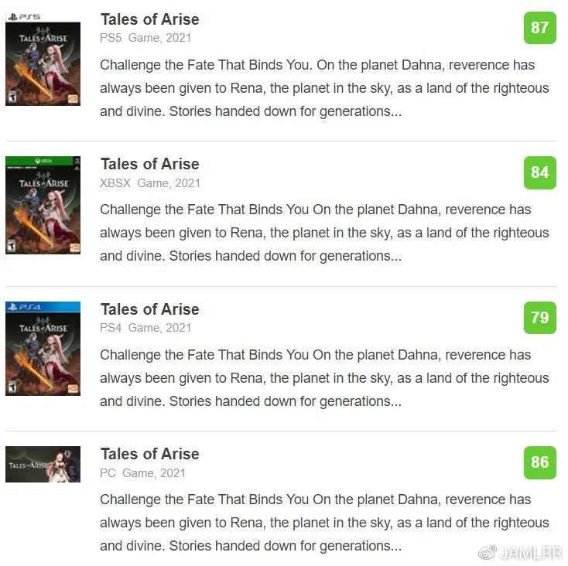Click the green 87 Metascore badge
568x566 pixels.
[539, 28]
